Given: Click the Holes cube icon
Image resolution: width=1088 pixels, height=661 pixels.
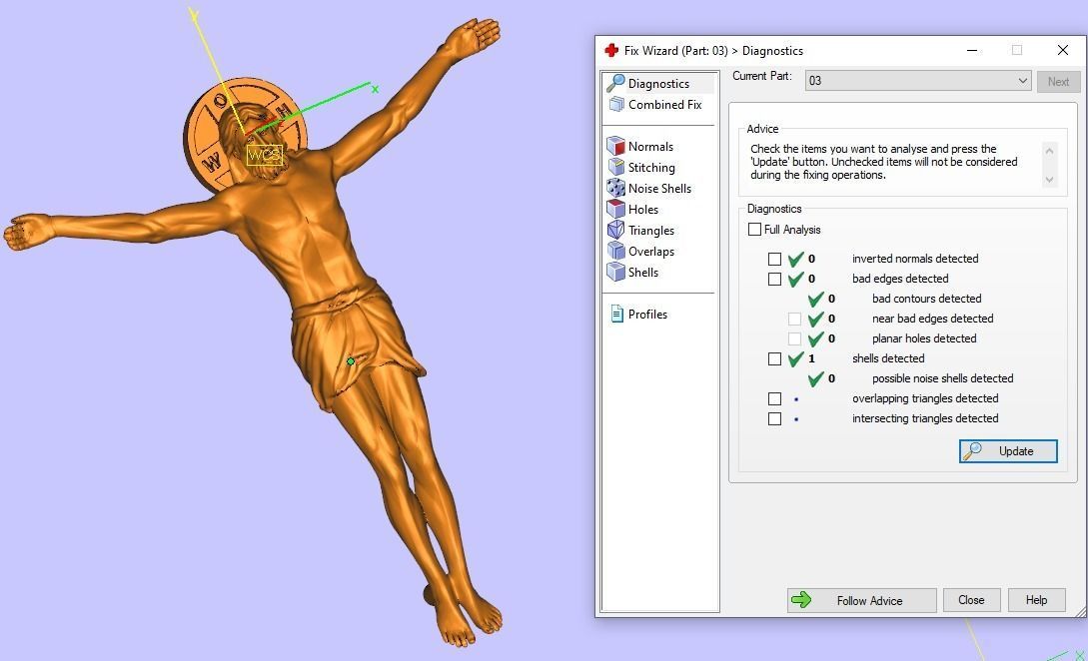Looking at the screenshot, I should 615,209.
